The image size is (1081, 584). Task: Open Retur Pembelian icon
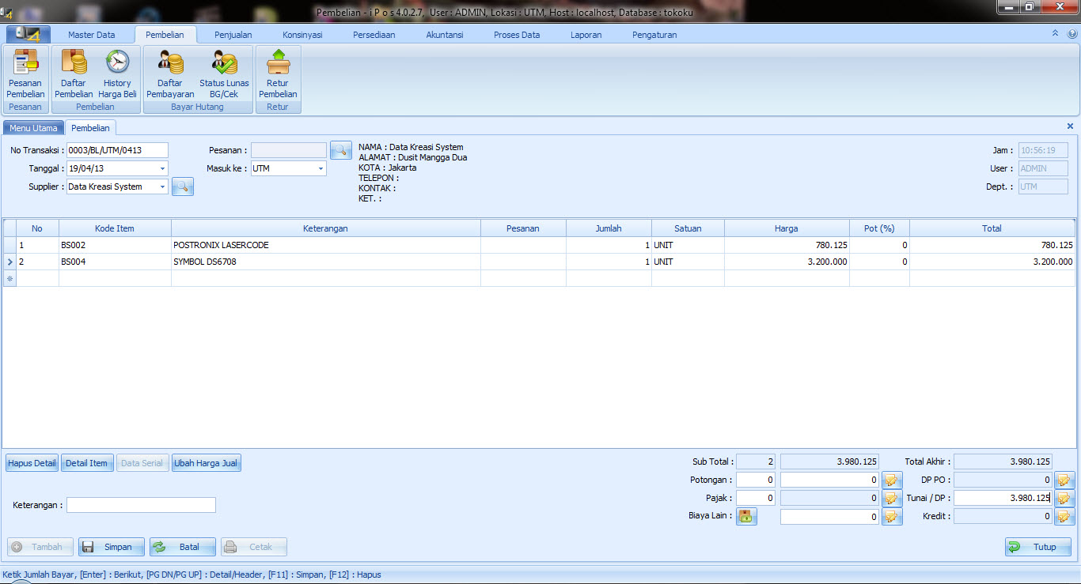278,73
